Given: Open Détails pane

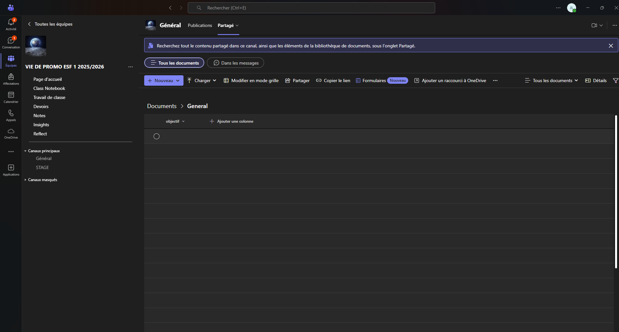Looking at the screenshot, I should coord(596,80).
